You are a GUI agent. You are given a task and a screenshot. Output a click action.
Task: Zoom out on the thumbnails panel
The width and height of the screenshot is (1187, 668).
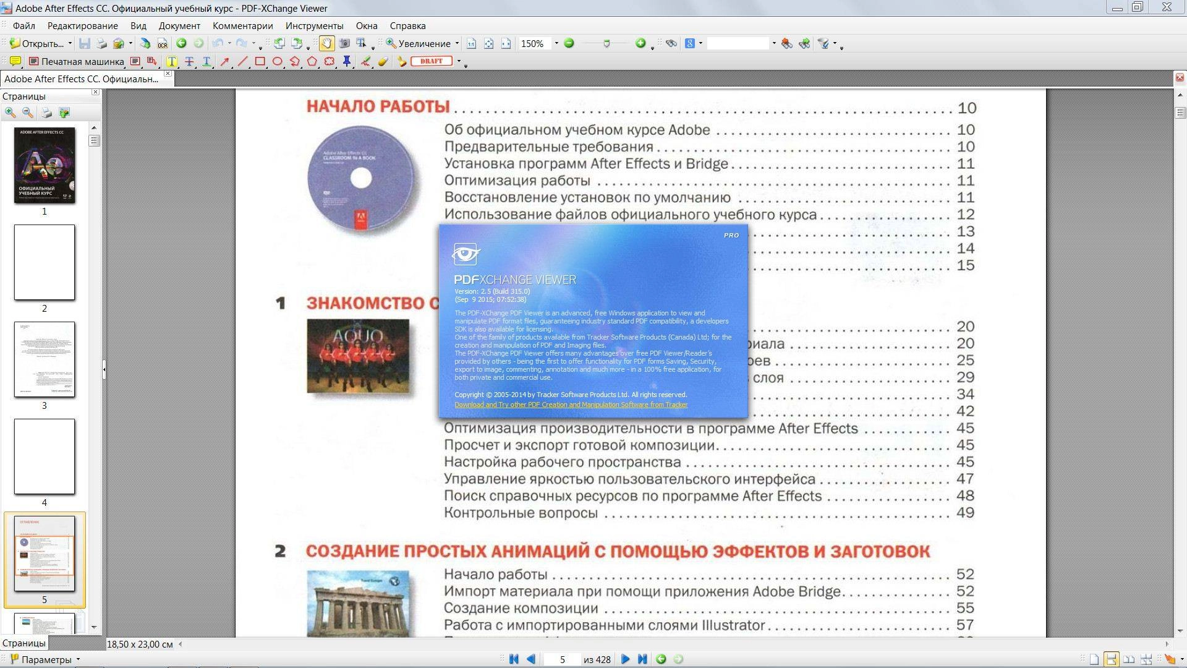point(28,113)
